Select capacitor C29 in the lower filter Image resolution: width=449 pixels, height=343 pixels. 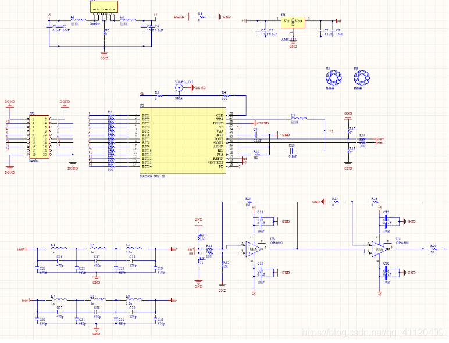point(132,312)
